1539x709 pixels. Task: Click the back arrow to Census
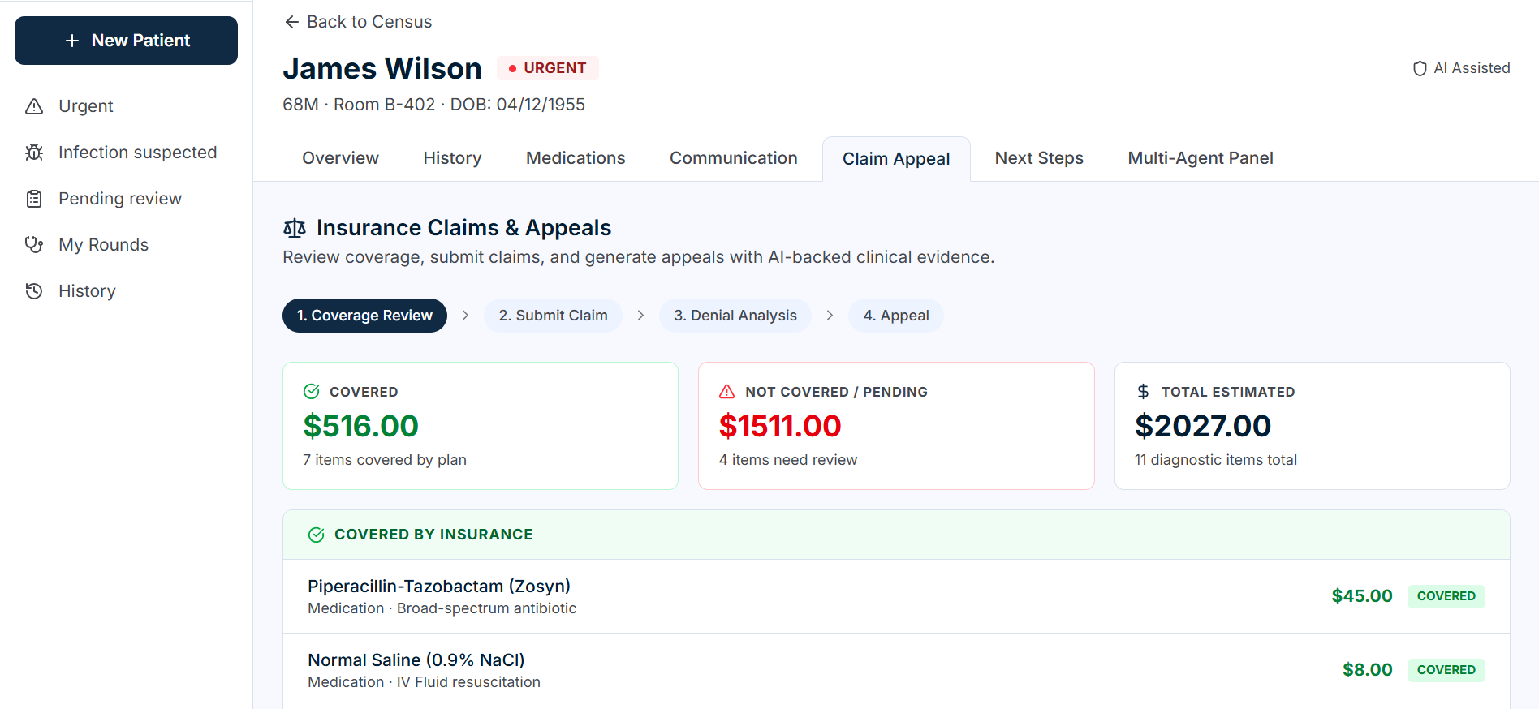click(292, 22)
